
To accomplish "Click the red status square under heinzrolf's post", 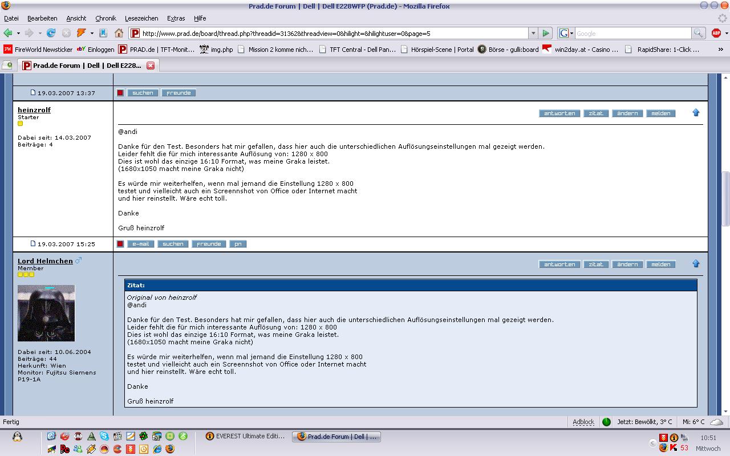I will pos(120,244).
